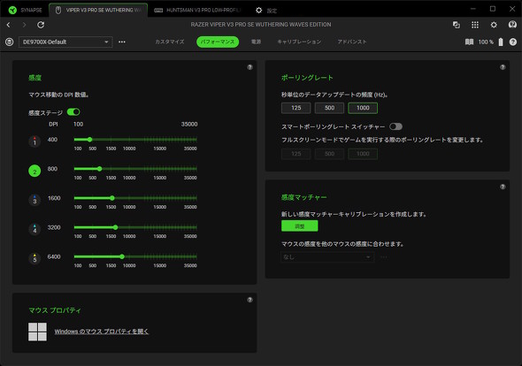Toggle the 感度ステージ switch
Screen dimensions: 522x366
pos(73,111)
